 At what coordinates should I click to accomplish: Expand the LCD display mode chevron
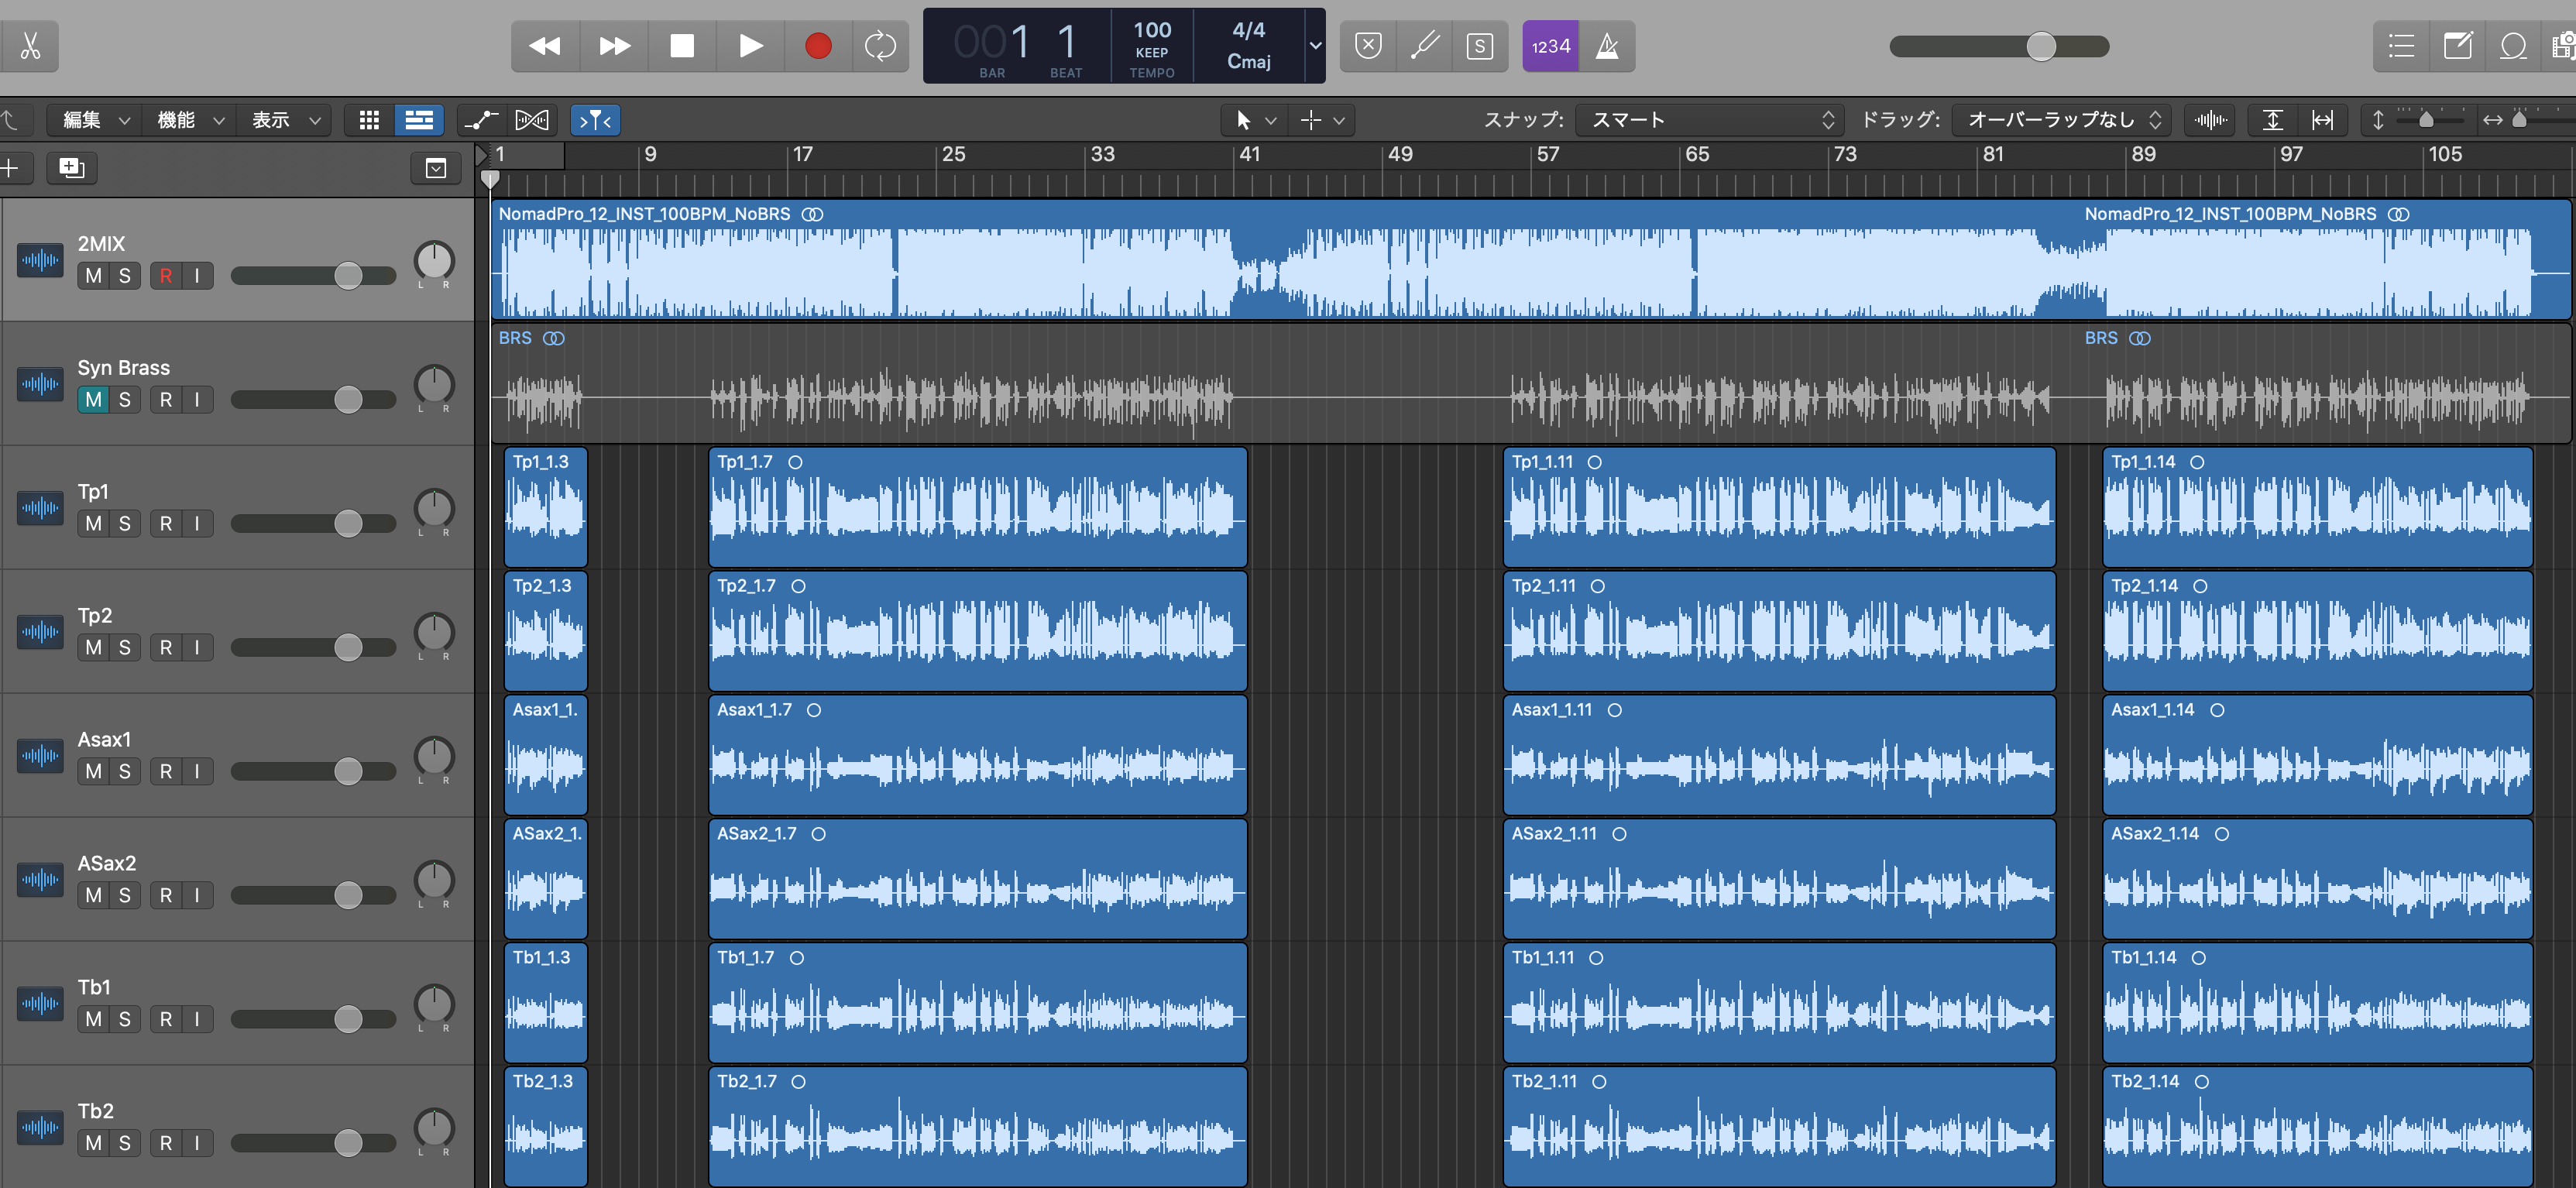[1315, 46]
